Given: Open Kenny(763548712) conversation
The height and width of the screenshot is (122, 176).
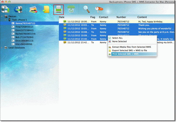Looking at the screenshot, I should tap(25, 23).
